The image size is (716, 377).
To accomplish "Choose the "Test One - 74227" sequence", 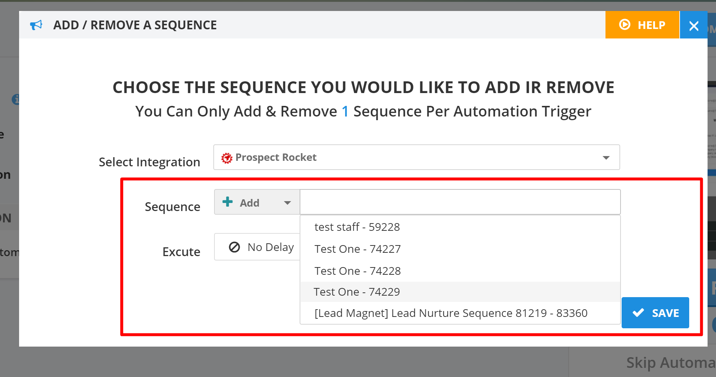I will [357, 249].
